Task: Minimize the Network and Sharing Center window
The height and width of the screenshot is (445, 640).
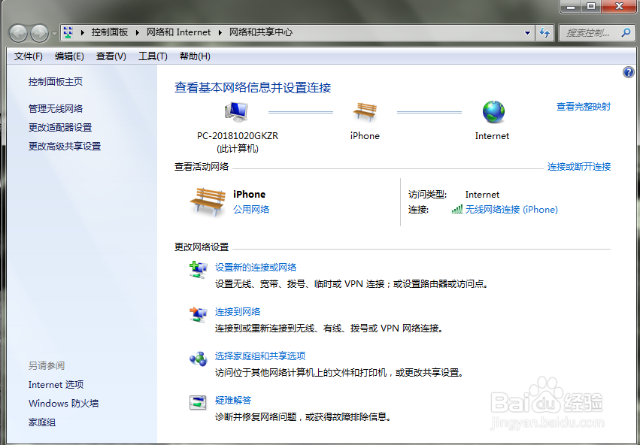Action: point(571,6)
